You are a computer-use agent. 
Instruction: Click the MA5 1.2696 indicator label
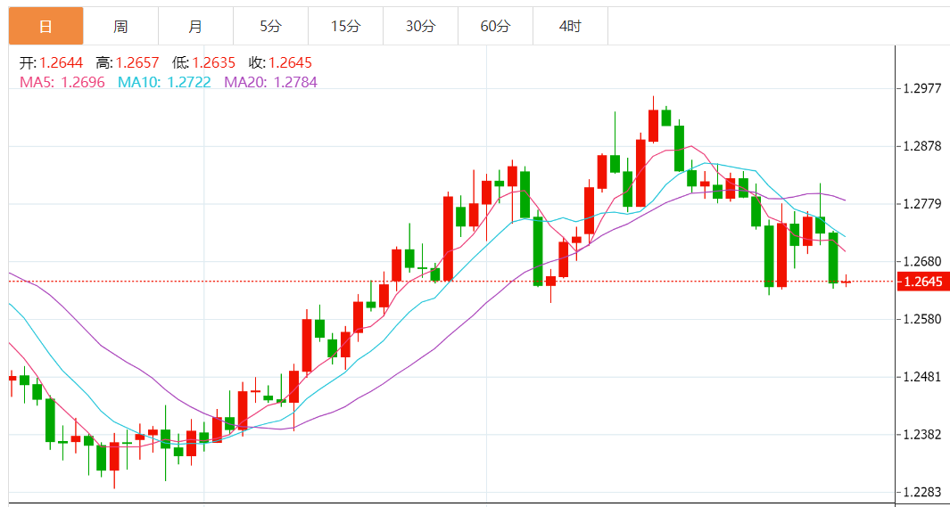coord(62,82)
